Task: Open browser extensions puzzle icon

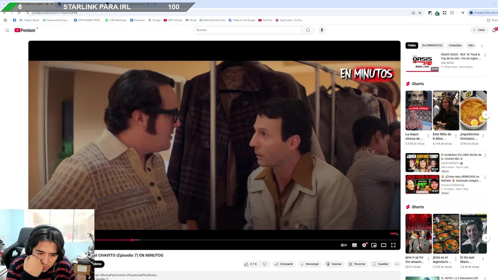Action: pyautogui.click(x=452, y=13)
